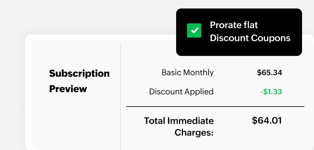Click the green -$1.33 discount amount

click(x=271, y=92)
